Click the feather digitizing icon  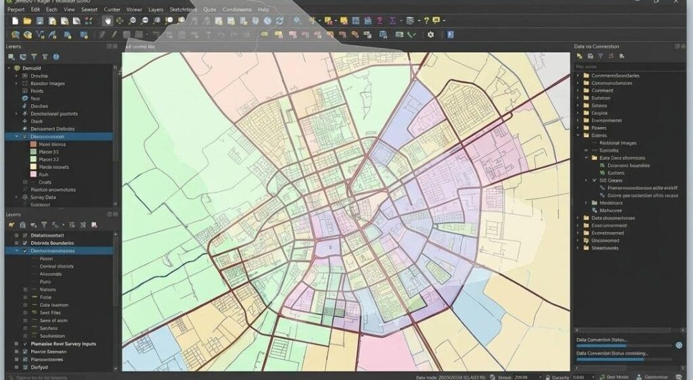[53, 35]
